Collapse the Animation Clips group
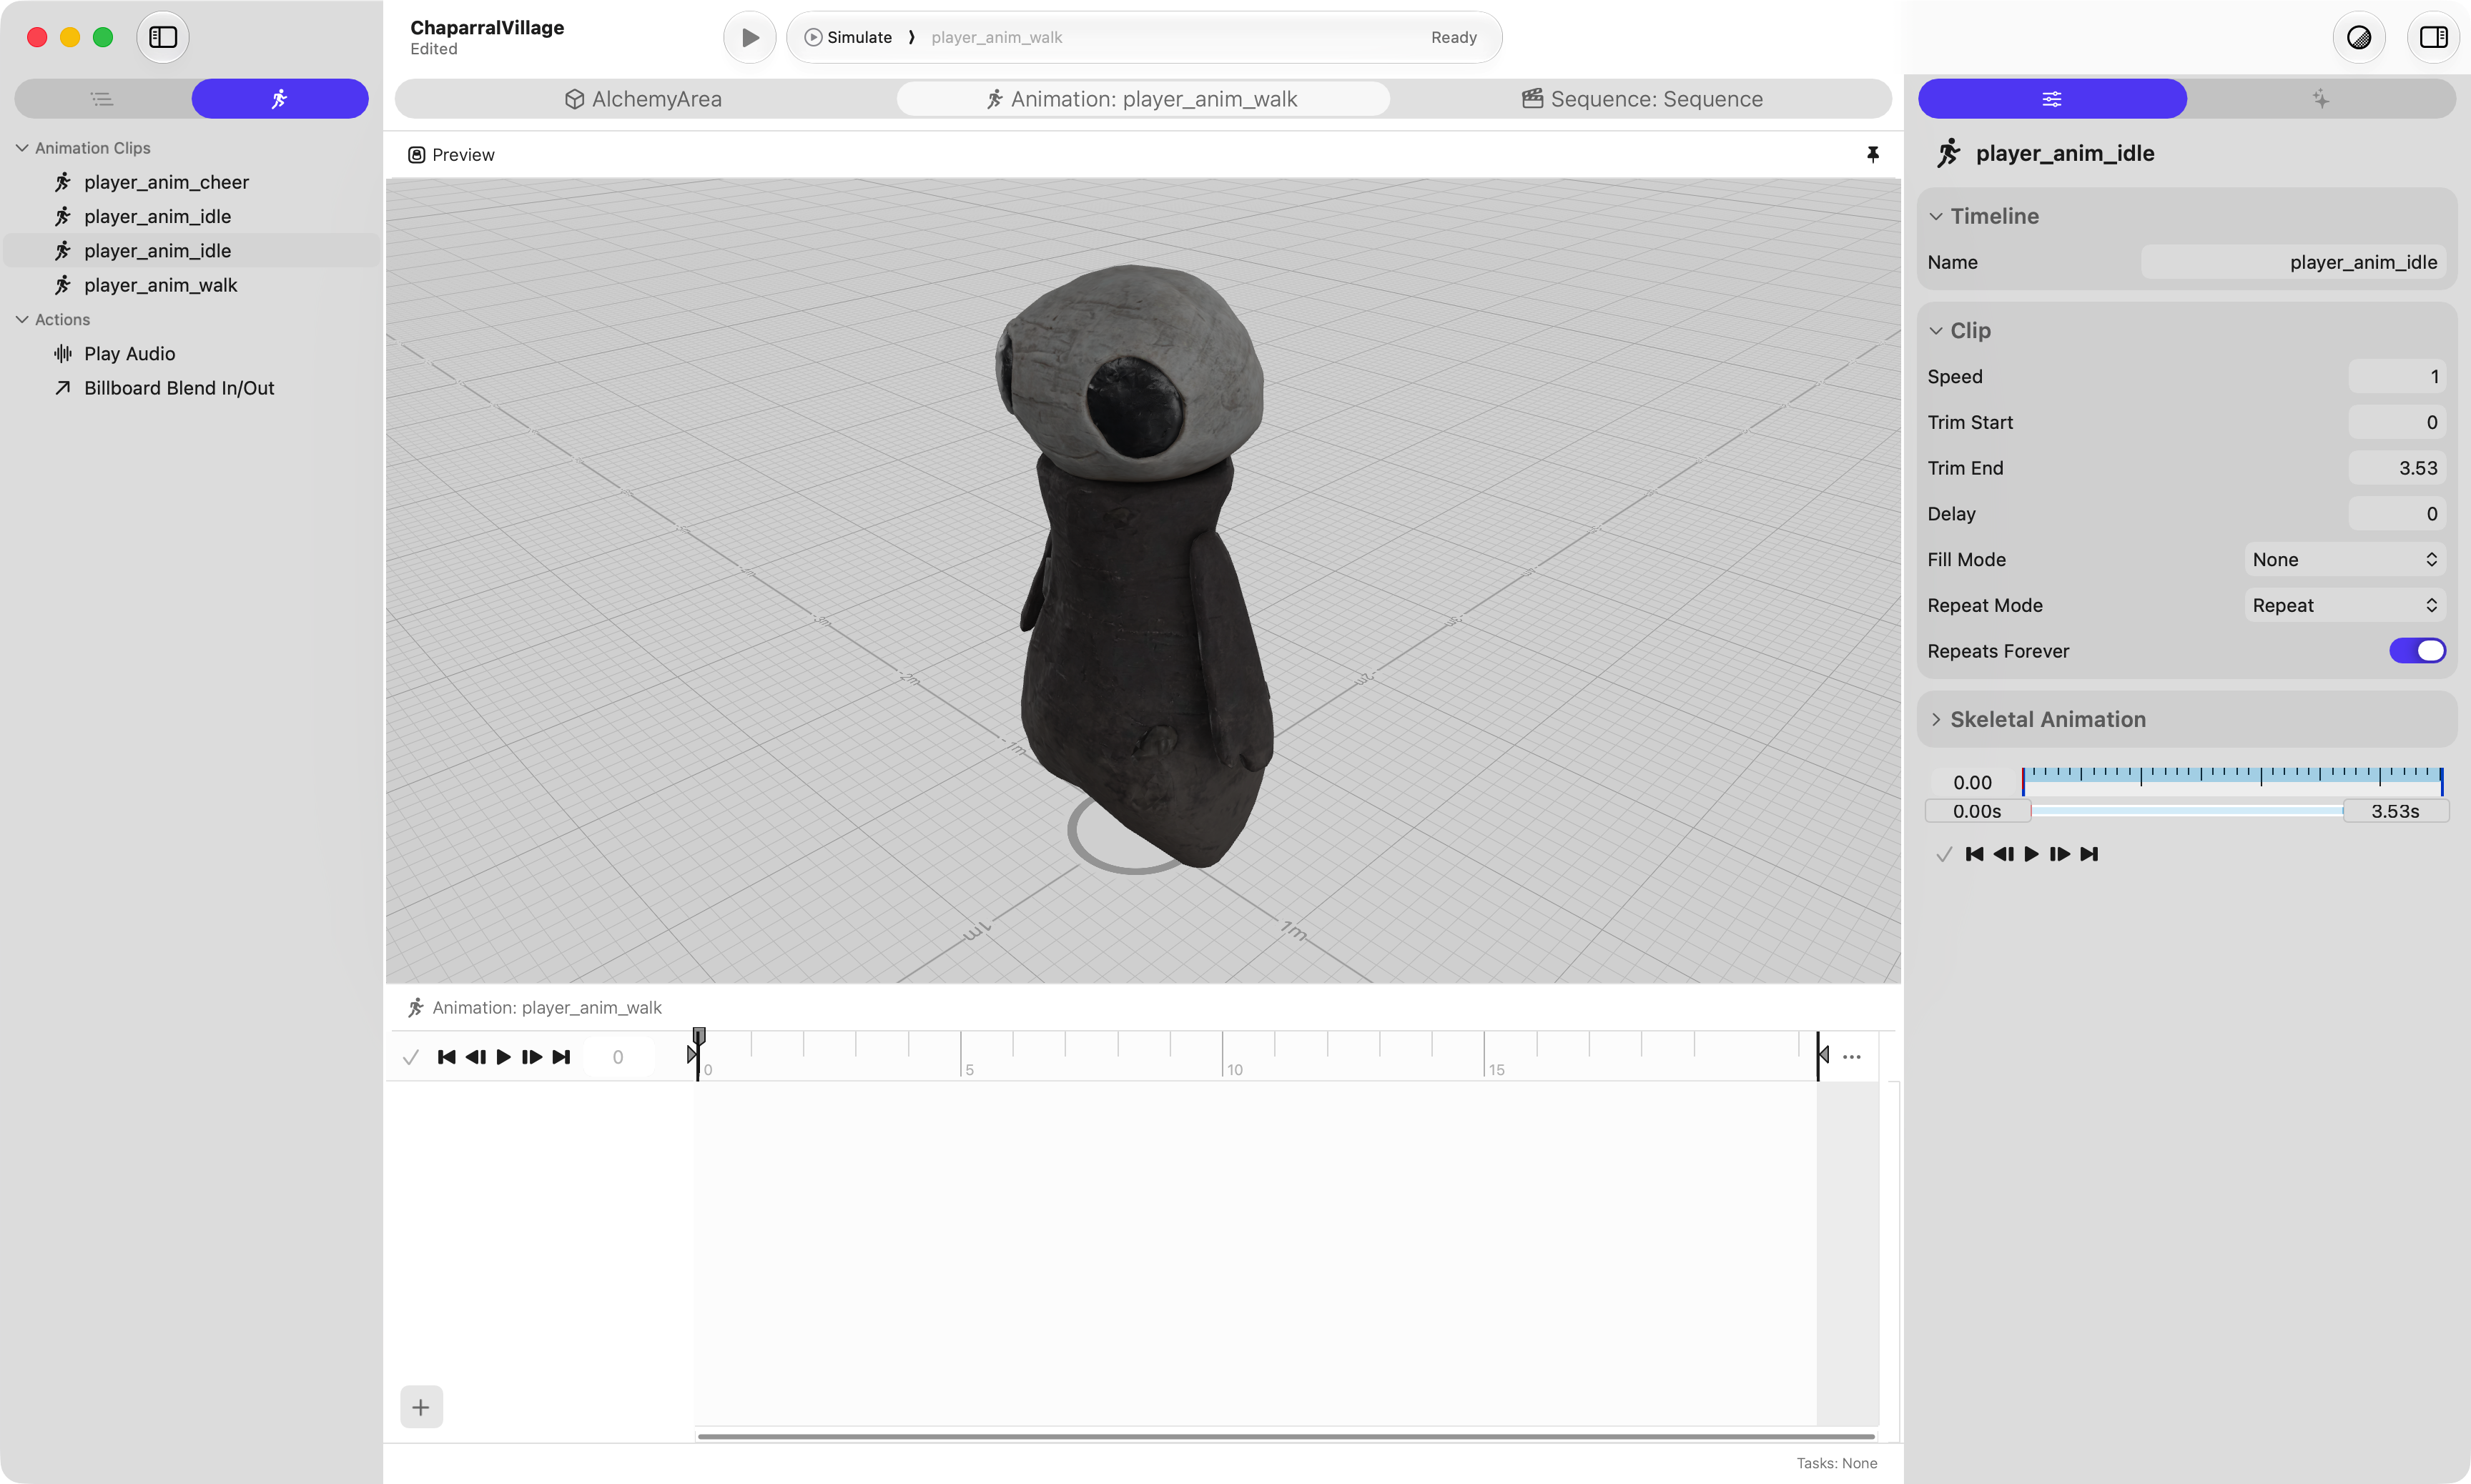 [22, 148]
